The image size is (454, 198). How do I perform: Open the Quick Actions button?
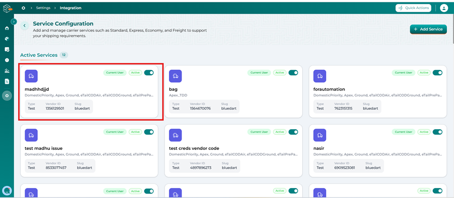[413, 8]
